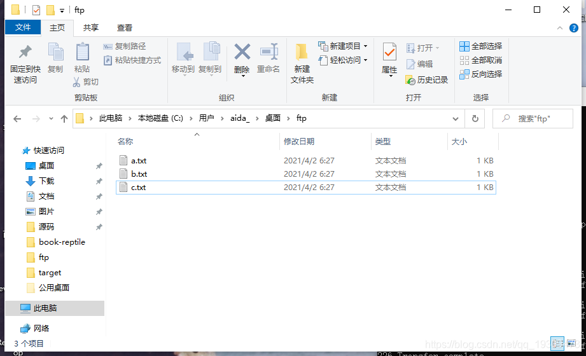Click aida_ in the address breadcrumb
Viewport: 586px width, 356px height.
pos(240,118)
